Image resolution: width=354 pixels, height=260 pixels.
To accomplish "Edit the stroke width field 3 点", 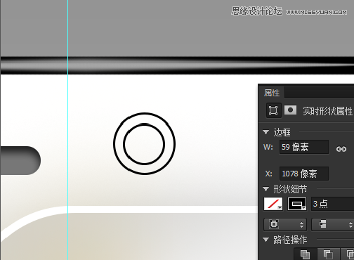I will (x=332, y=204).
